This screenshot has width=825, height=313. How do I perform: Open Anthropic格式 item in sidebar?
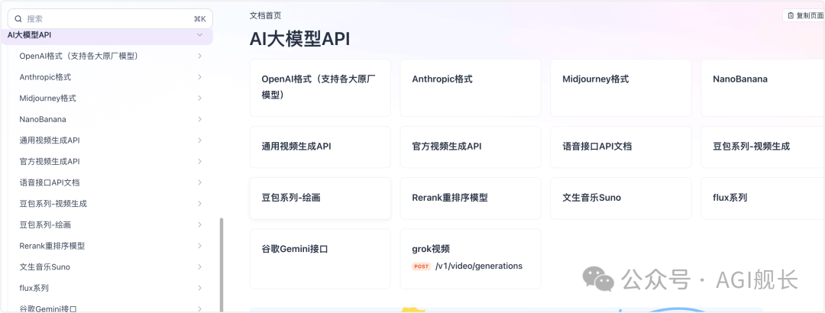pyautogui.click(x=45, y=77)
